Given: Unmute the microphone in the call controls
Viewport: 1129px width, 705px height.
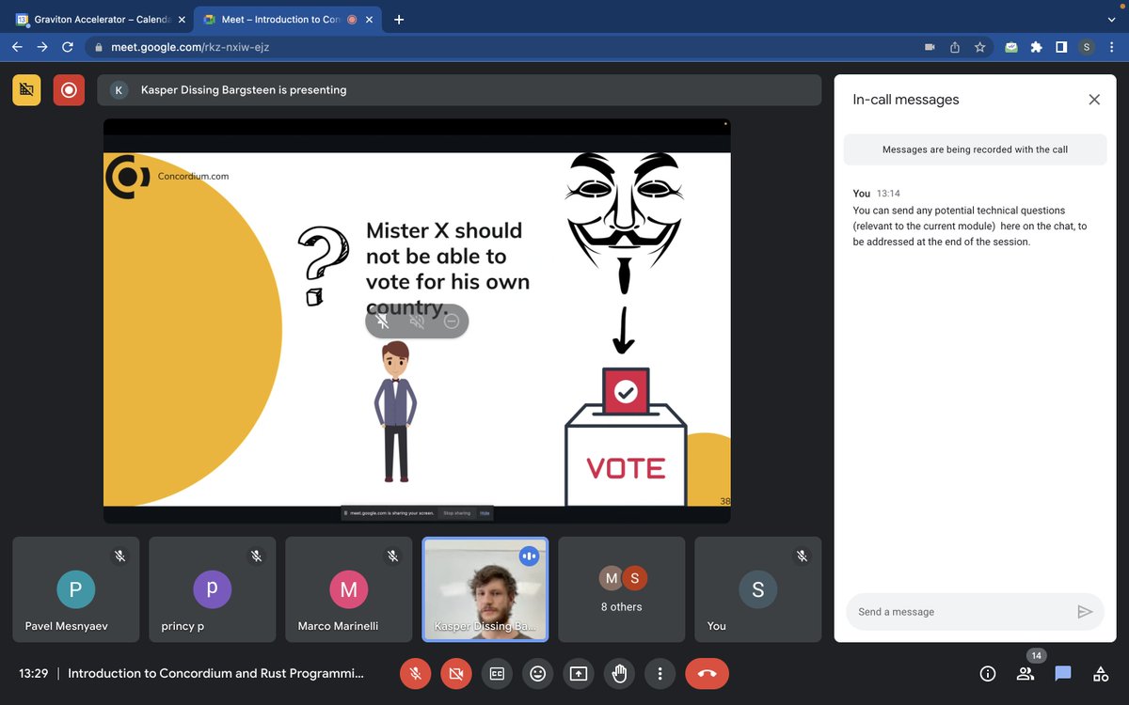Looking at the screenshot, I should 415,673.
